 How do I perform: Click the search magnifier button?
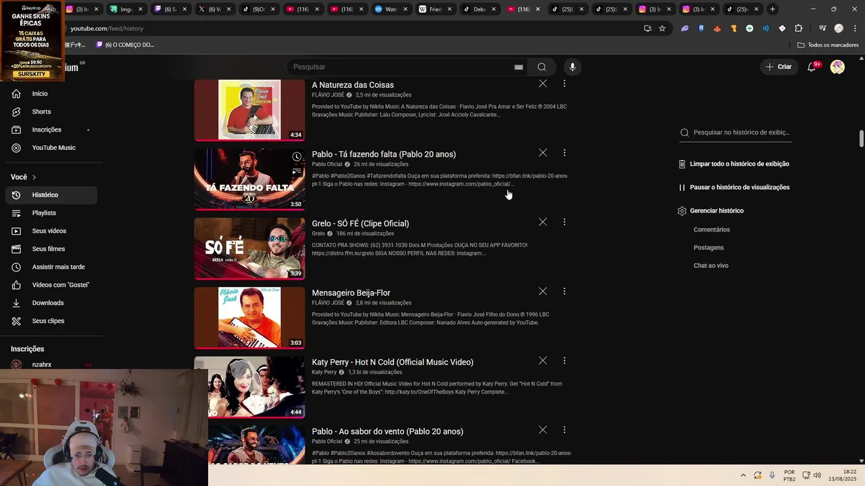click(x=541, y=67)
